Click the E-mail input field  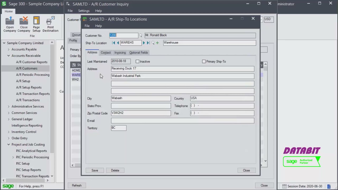point(183,121)
